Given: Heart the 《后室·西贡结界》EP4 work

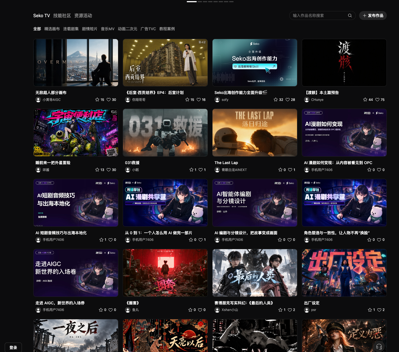Looking at the screenshot, I should pyautogui.click(x=199, y=100).
